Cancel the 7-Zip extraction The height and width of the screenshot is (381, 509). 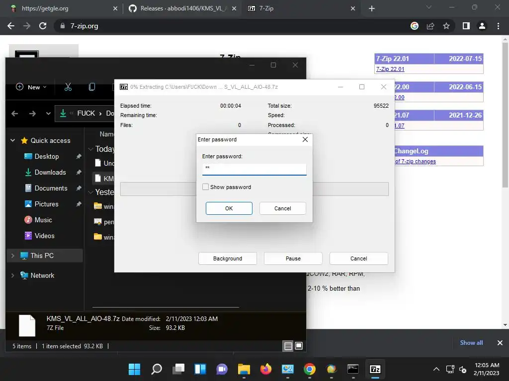pos(359,258)
